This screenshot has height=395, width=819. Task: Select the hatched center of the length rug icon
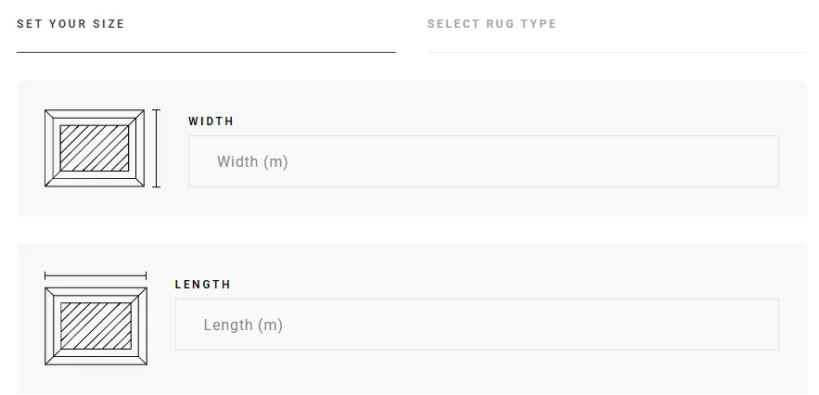[95, 325]
